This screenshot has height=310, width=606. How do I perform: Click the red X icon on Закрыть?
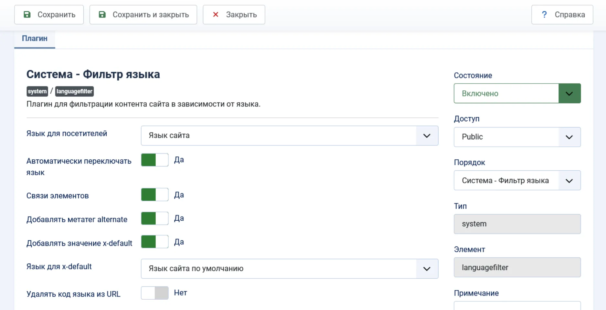pyautogui.click(x=216, y=15)
